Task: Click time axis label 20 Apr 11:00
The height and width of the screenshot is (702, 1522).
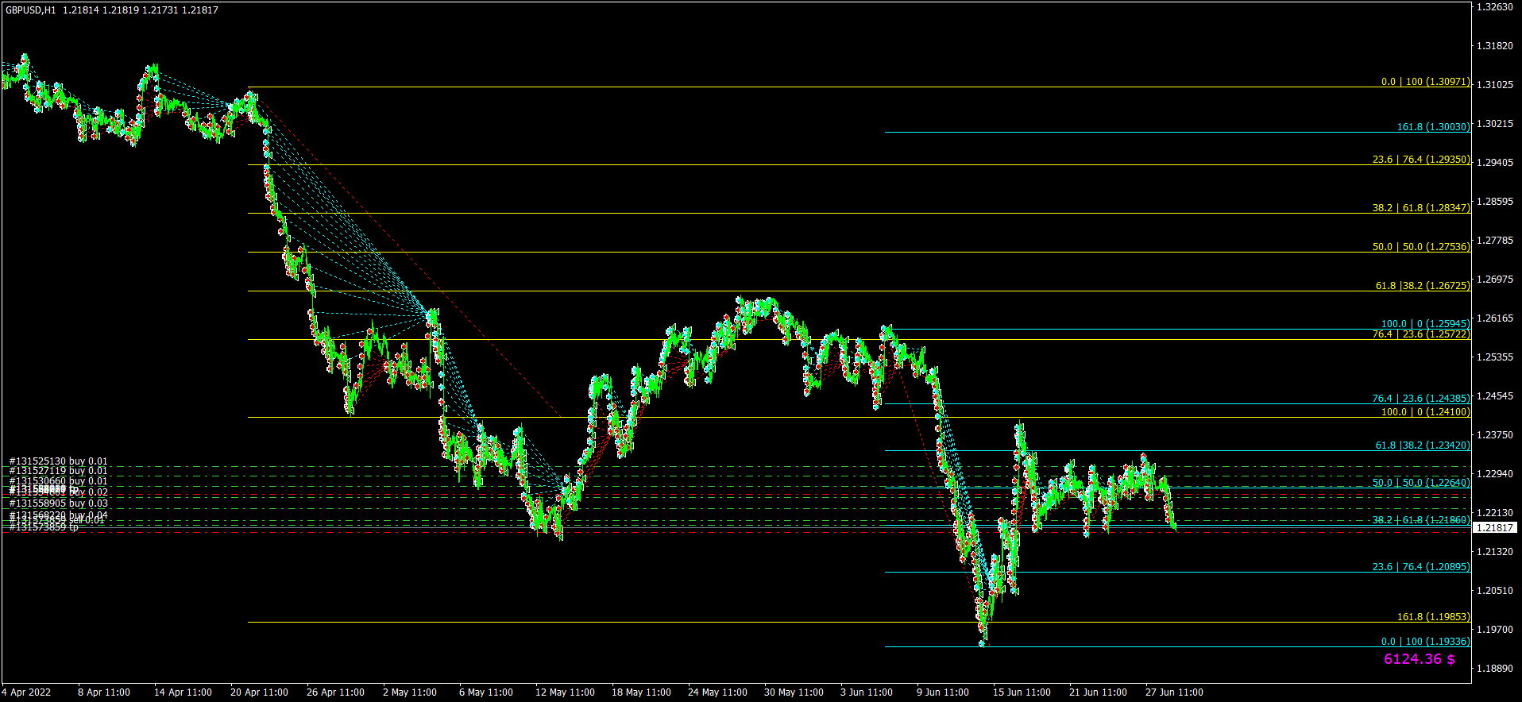Action: (259, 692)
